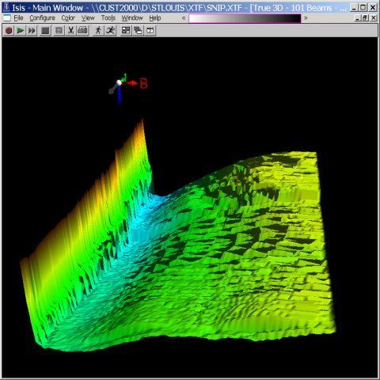Stop playback with the dark square icon
Image resolution: width=380 pixels, height=380 pixels.
45,31
